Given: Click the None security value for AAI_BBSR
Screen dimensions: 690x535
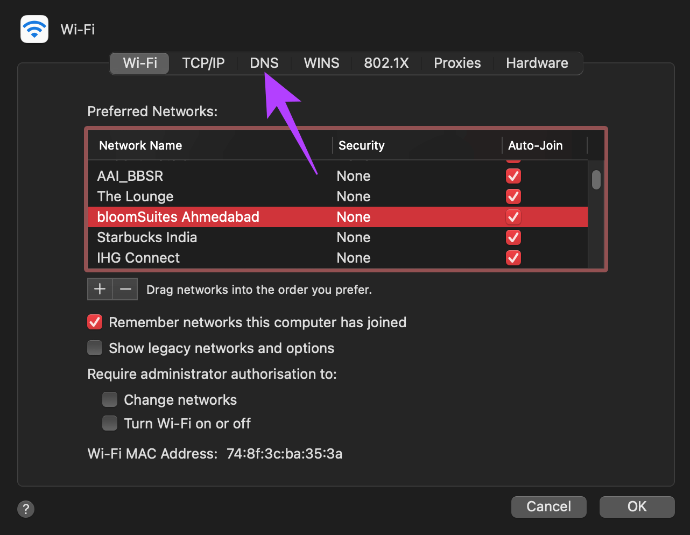Looking at the screenshot, I should coord(354,176).
